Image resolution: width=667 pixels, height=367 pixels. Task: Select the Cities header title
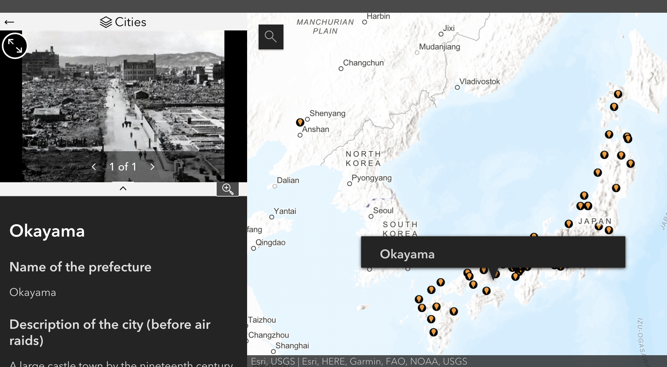pos(131,22)
